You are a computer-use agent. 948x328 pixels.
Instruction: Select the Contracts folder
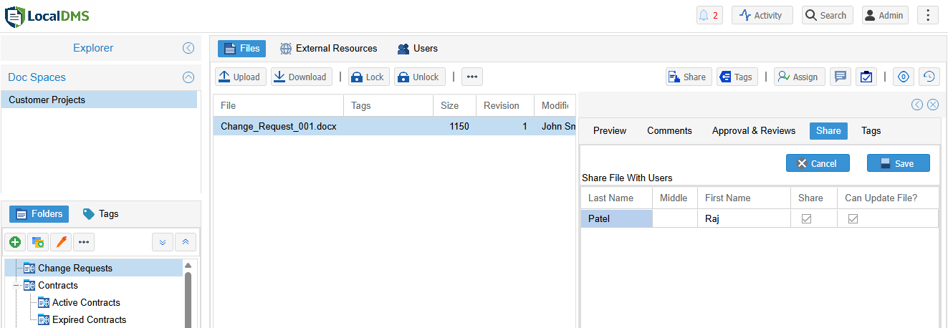click(x=57, y=285)
